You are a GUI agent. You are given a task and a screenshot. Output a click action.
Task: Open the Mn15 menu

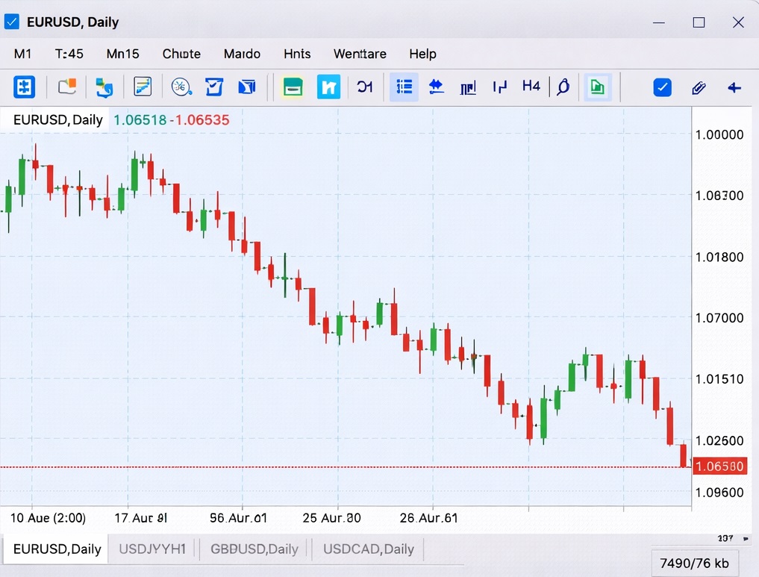point(122,54)
